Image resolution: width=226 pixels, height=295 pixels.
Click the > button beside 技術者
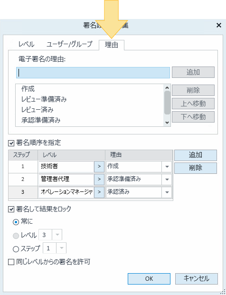99,167
